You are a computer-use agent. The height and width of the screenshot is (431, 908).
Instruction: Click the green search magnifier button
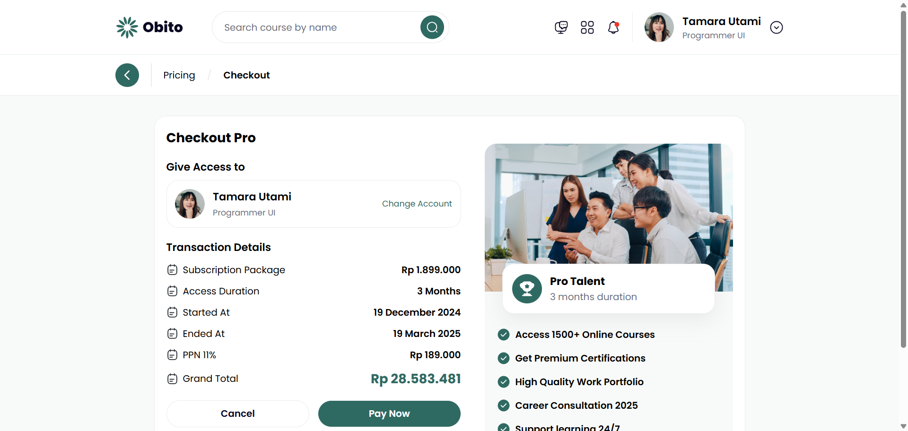click(432, 27)
